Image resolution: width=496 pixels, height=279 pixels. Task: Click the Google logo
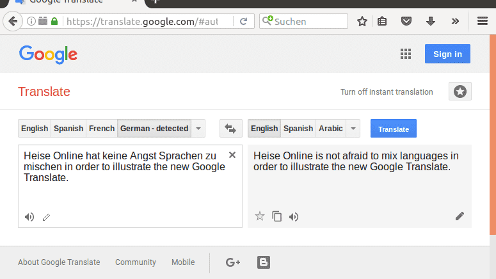(48, 54)
